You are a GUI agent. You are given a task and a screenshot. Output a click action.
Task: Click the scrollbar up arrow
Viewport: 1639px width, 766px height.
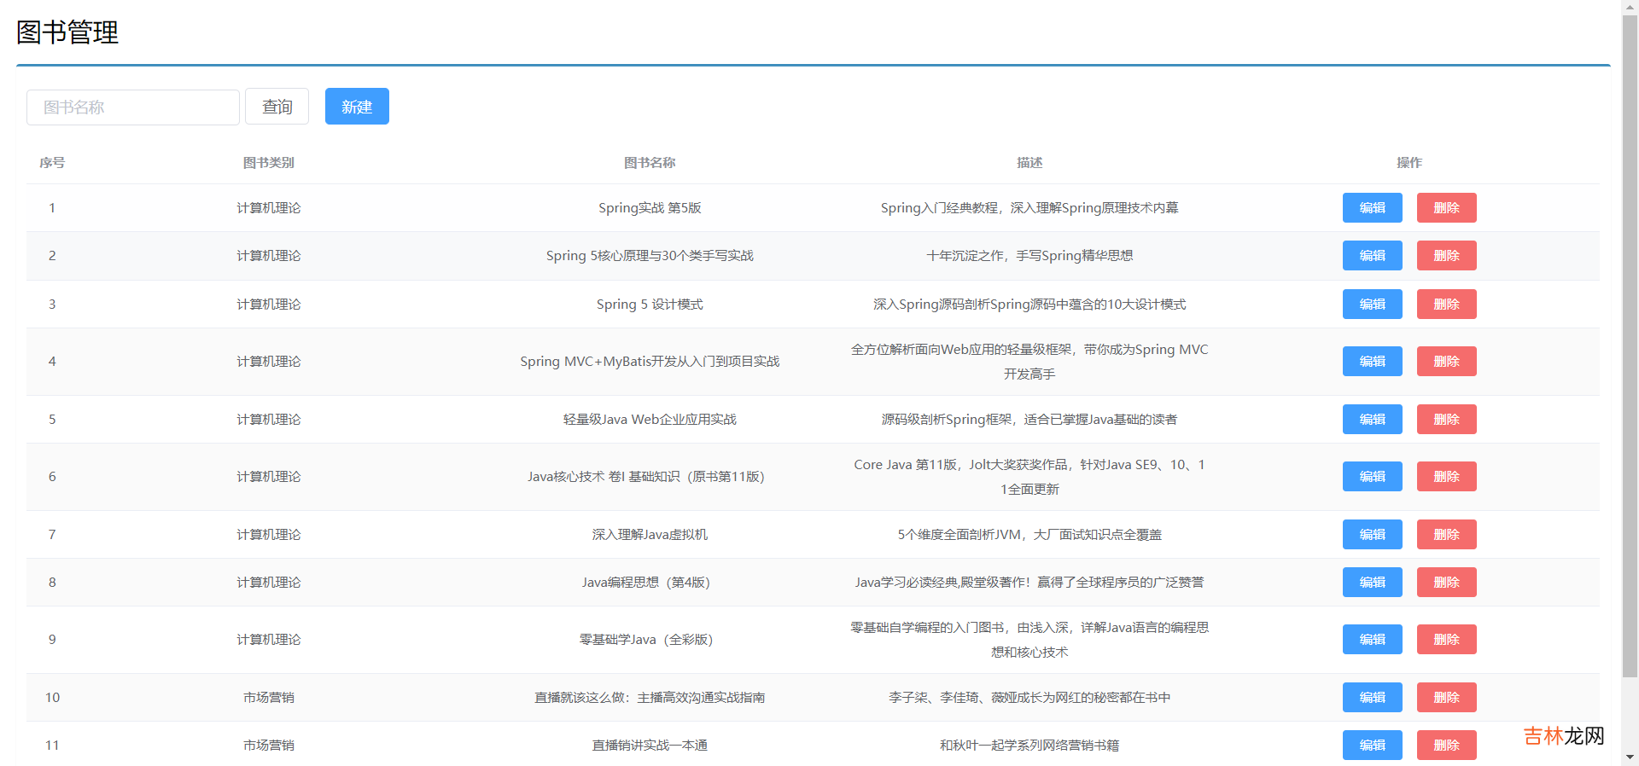(1630, 6)
